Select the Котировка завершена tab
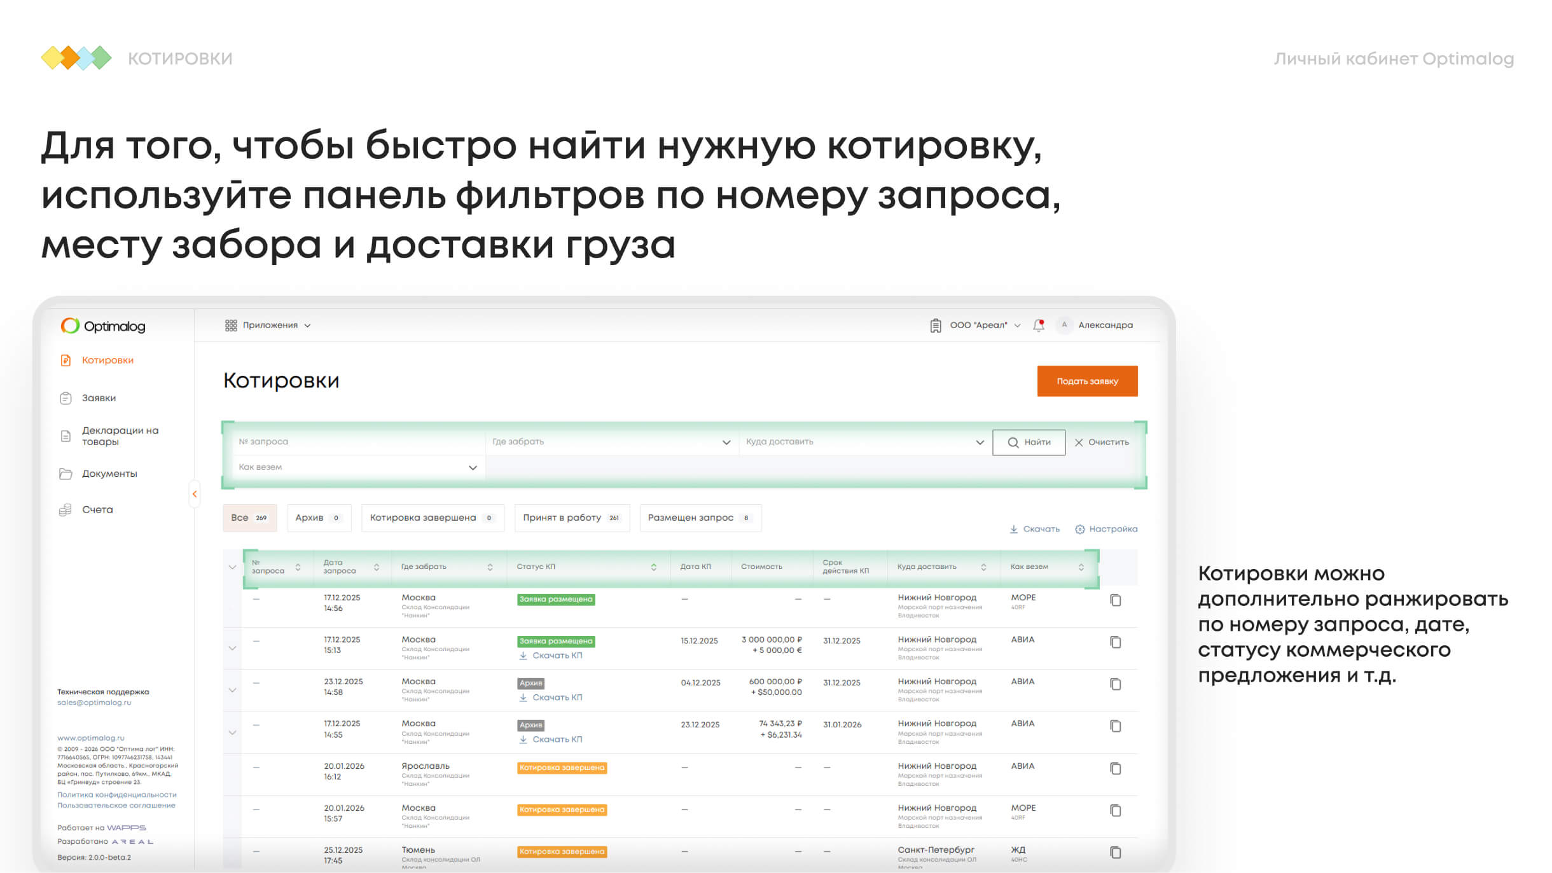 pos(431,518)
